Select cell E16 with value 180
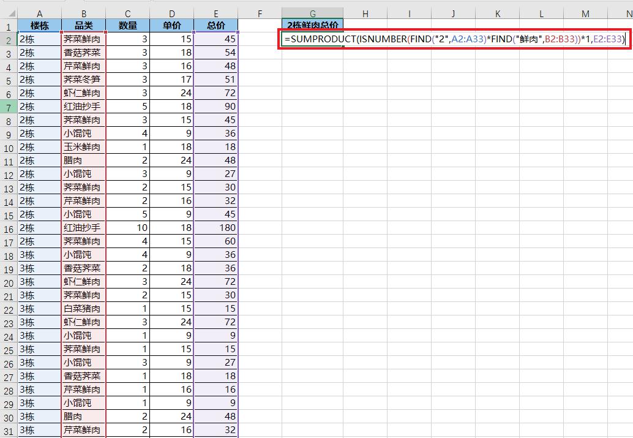Viewport: 633px width, 438px height. pyautogui.click(x=216, y=227)
